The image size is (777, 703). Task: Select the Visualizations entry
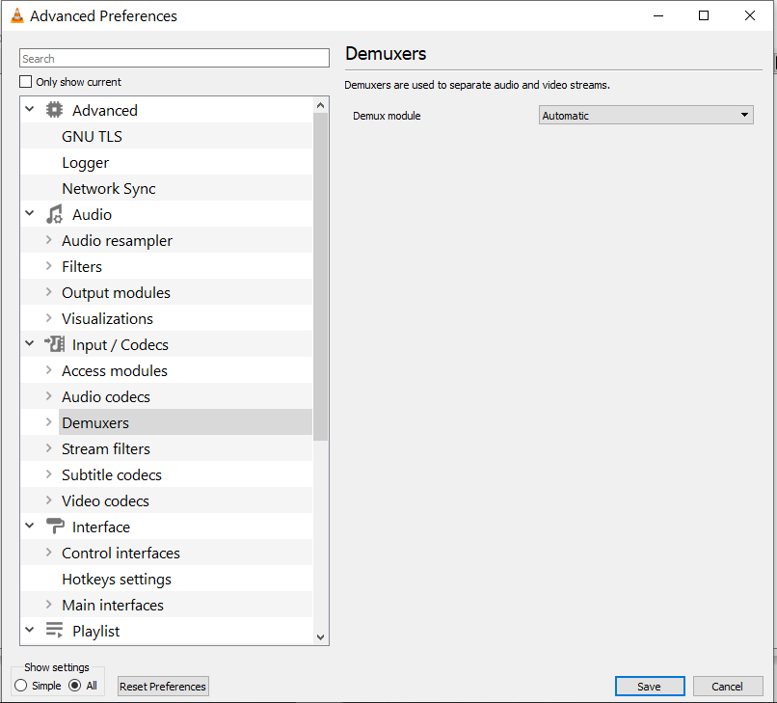107,319
